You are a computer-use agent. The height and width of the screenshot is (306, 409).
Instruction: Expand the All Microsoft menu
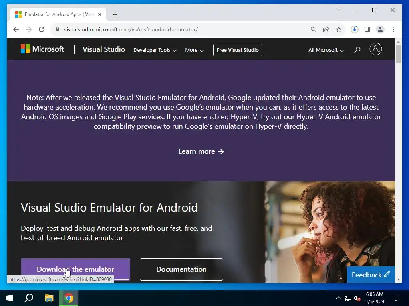pyautogui.click(x=326, y=50)
